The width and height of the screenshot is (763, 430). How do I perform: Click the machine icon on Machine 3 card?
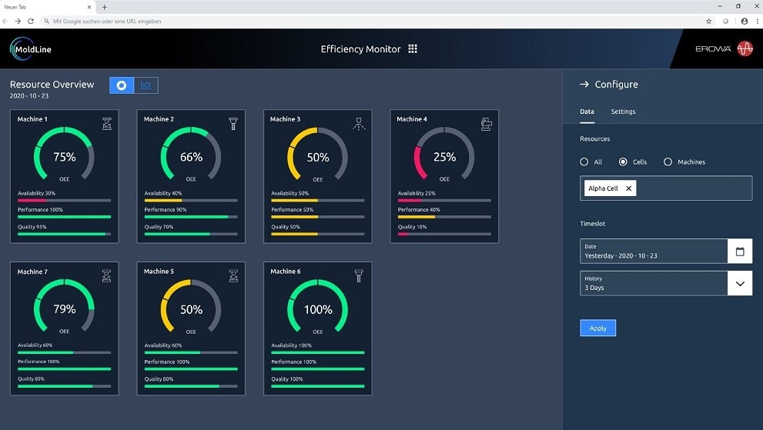pyautogui.click(x=359, y=124)
